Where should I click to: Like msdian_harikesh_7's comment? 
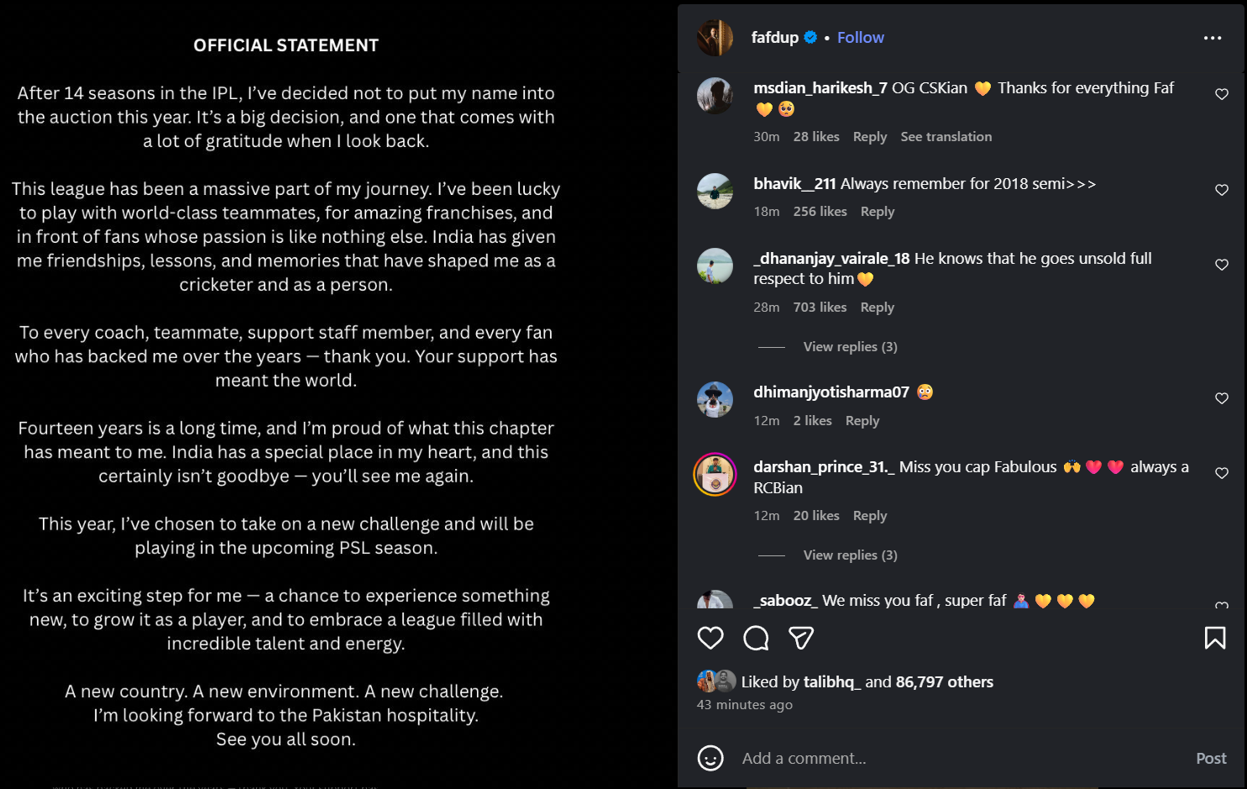1222,94
